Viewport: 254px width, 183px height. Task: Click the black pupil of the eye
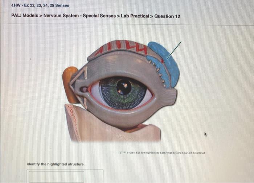tap(124, 87)
